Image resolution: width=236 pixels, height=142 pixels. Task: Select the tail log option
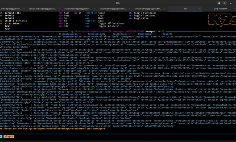coord(67,13)
